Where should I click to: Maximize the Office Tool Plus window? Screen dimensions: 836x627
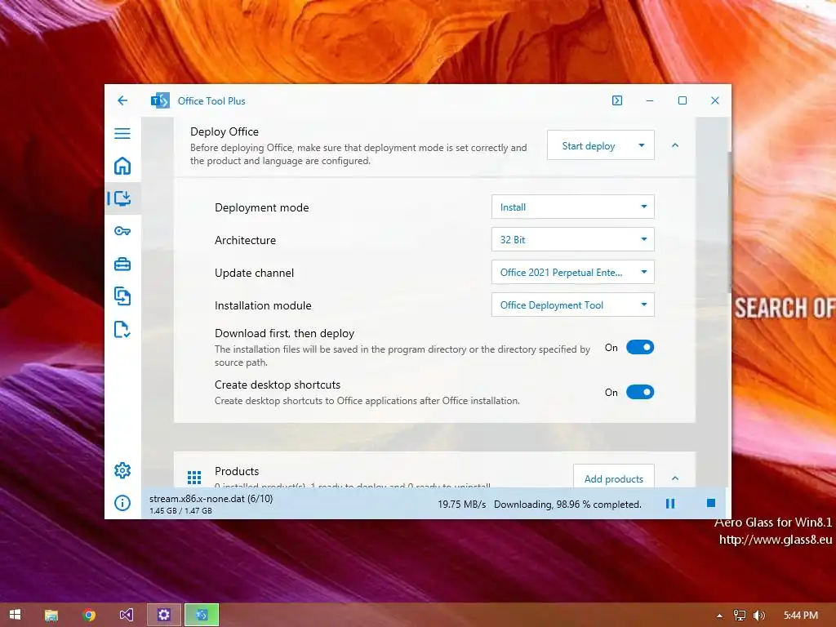(682, 100)
